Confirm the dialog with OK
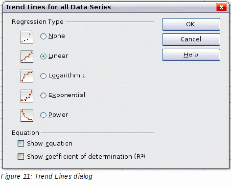 click(191, 24)
